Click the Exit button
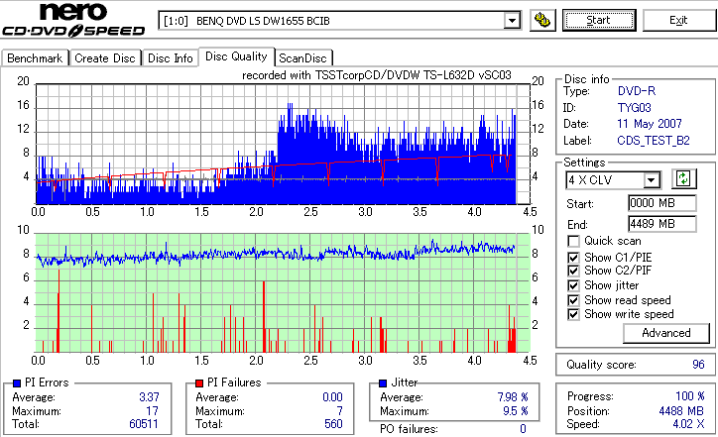718x437 pixels. pos(678,20)
